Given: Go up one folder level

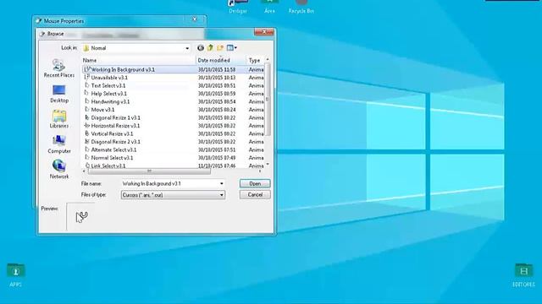Looking at the screenshot, I should pyautogui.click(x=210, y=48).
